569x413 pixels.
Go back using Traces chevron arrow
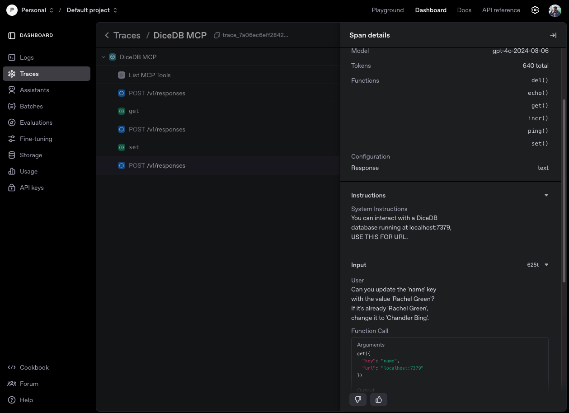click(107, 35)
